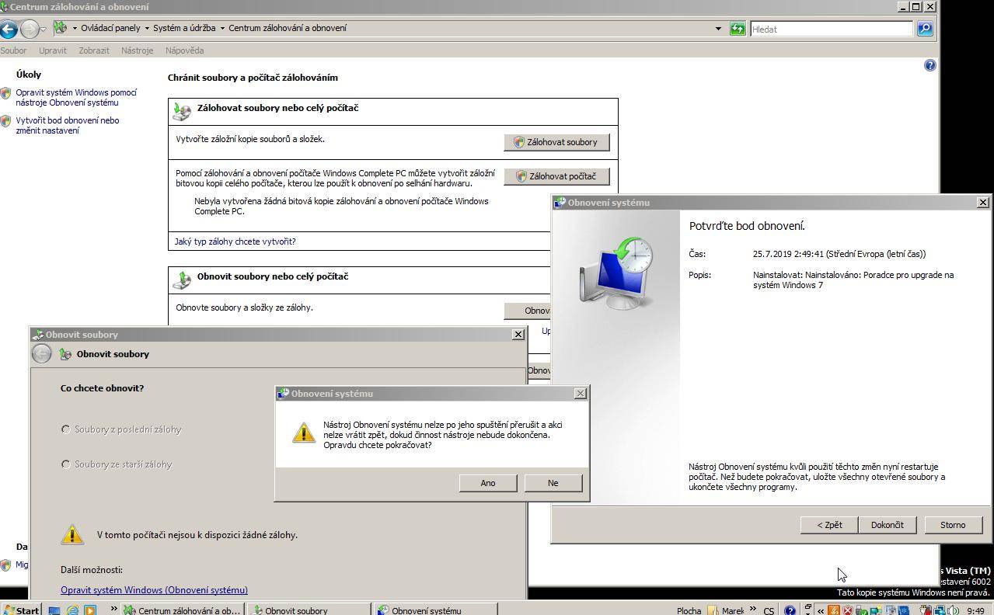Select 'Soubory z poslední zálohy' radio button
This screenshot has width=994, height=615.
click(66, 429)
